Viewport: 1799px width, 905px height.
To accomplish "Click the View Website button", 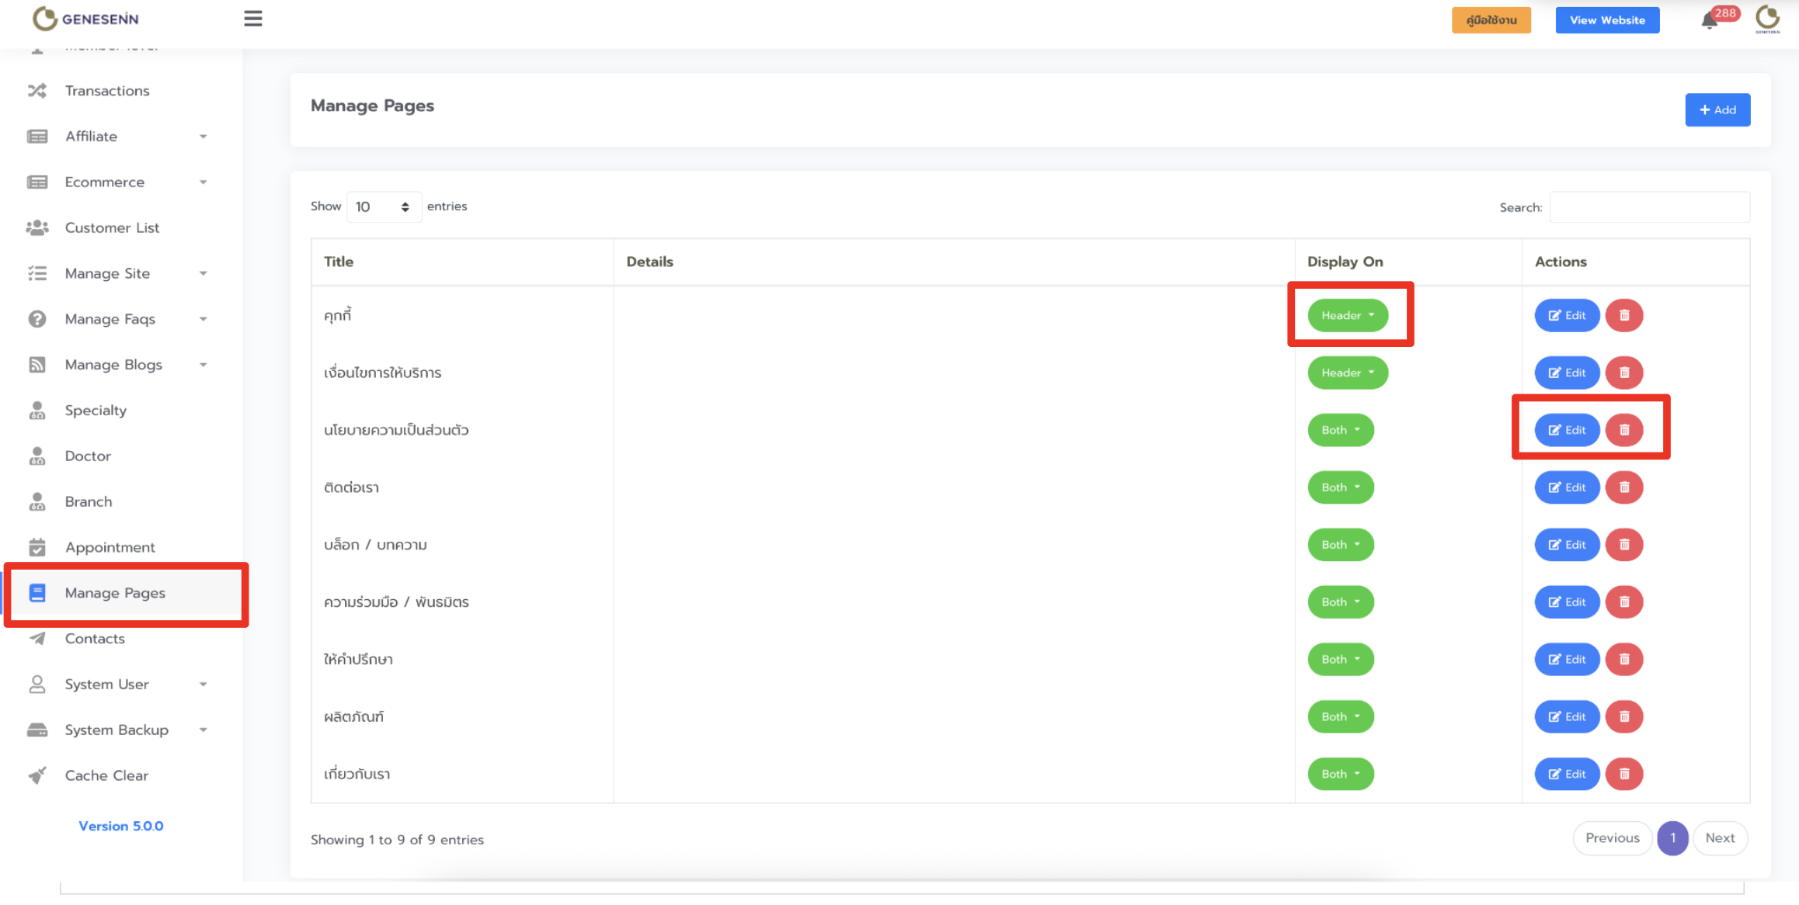I will [1607, 20].
